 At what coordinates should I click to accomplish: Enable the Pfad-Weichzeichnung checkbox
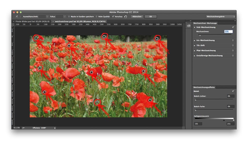[233, 50]
